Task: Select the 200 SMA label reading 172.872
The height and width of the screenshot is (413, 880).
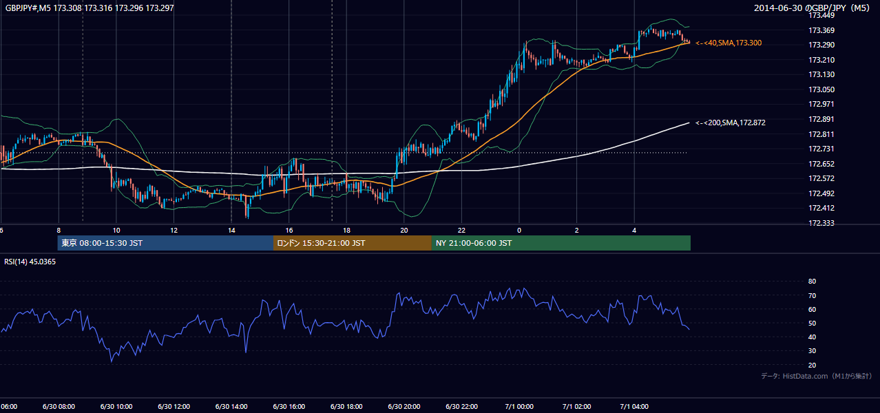Action: 731,123
